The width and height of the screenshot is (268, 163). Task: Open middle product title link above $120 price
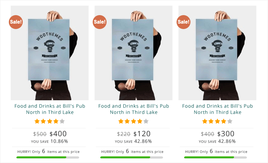click(x=134, y=109)
